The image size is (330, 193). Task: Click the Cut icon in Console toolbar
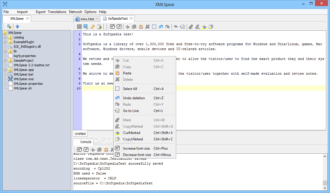coord(93,150)
